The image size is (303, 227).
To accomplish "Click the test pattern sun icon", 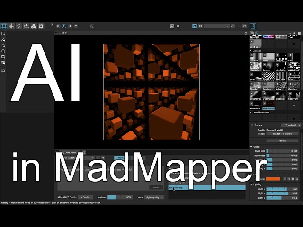I will (178, 26).
